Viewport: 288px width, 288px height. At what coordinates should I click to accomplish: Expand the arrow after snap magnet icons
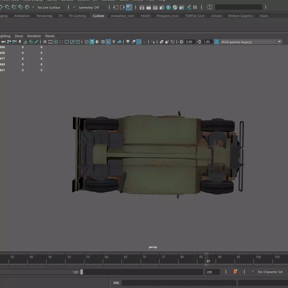coord(33,7)
